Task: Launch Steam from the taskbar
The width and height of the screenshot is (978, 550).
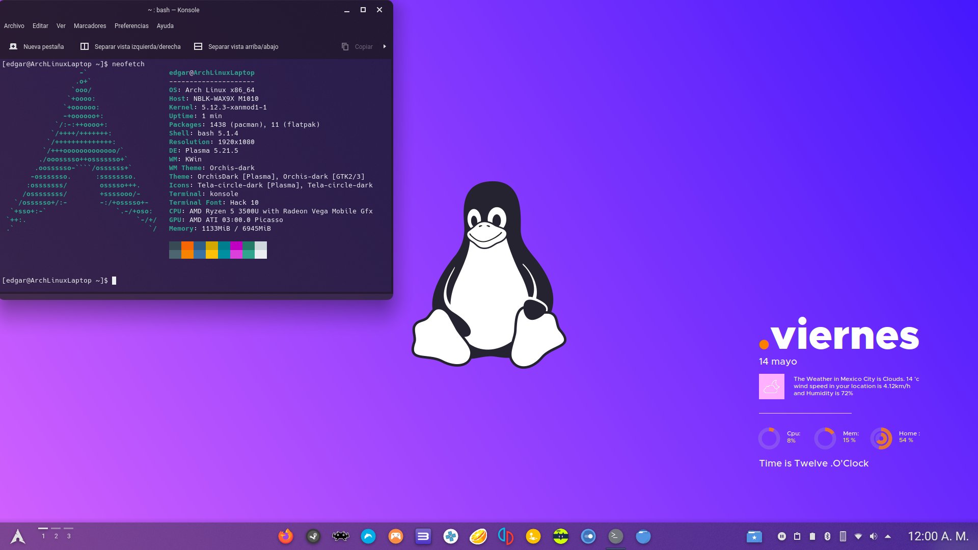Action: pos(313,536)
